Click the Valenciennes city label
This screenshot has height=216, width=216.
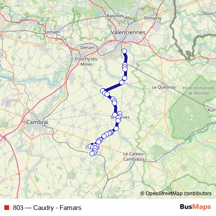(x=128, y=32)
